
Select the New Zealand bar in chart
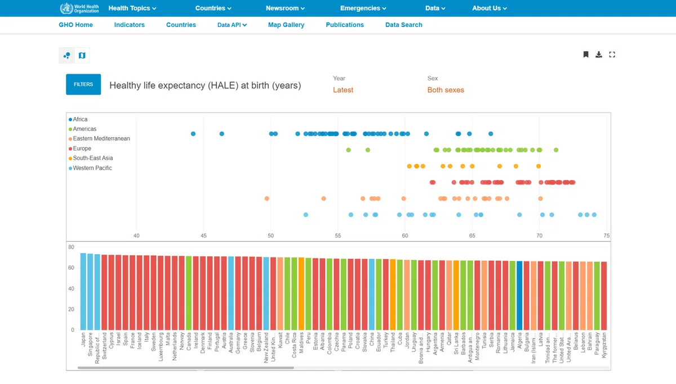266,293
